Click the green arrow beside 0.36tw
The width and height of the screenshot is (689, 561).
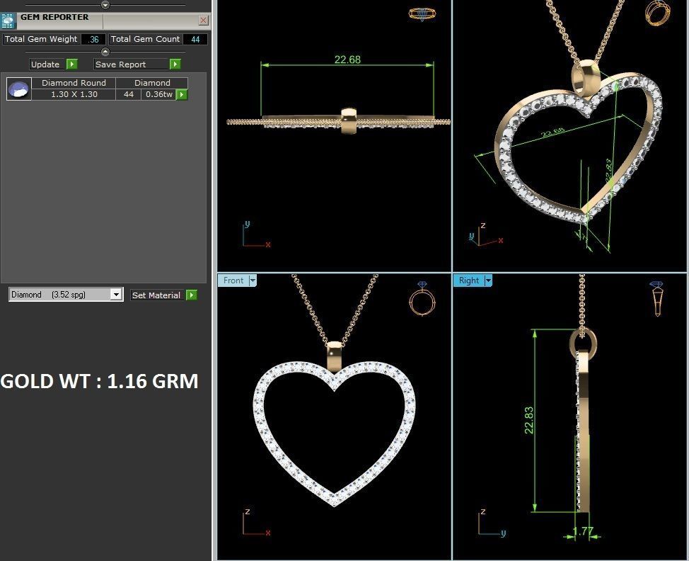[x=182, y=94]
